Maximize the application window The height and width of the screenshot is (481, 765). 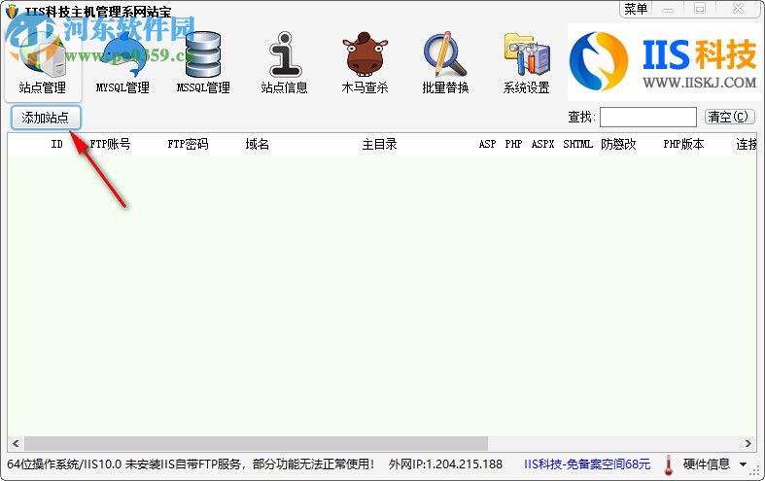point(700,9)
